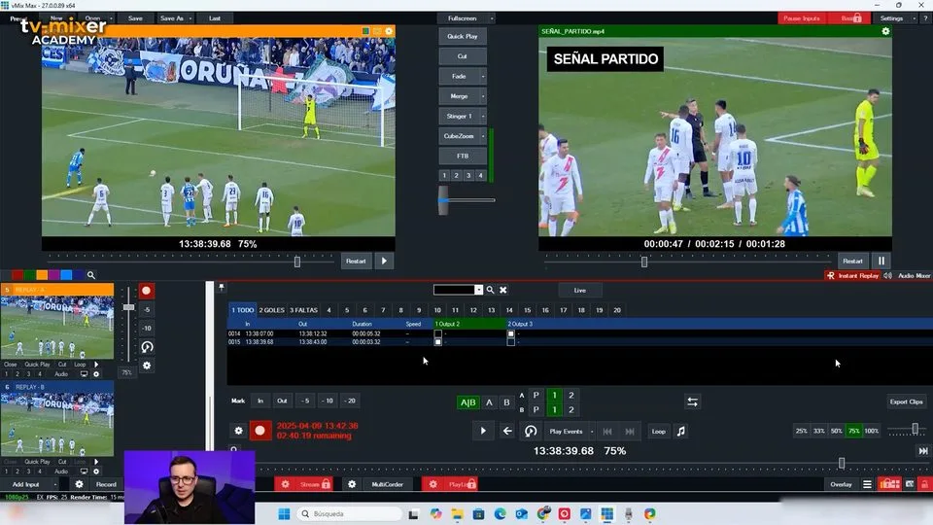The image size is (933, 525).
Task: Click Save in the top menu
Action: tap(135, 18)
